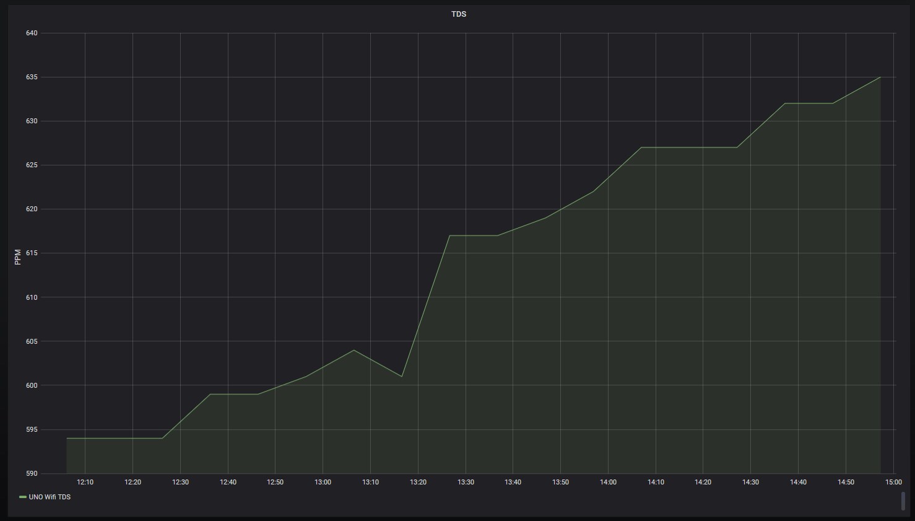Click the line's starting point at 594 PPM

[x=67, y=438]
